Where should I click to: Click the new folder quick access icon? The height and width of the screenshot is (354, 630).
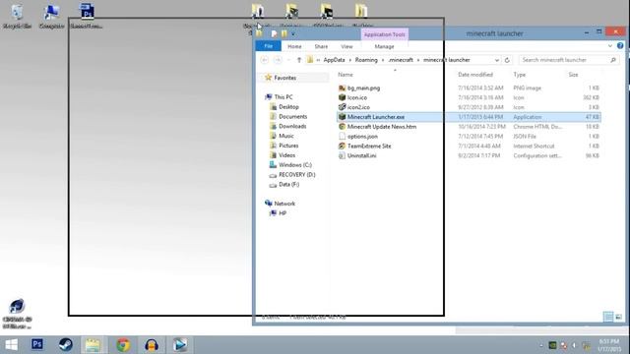tap(284, 34)
